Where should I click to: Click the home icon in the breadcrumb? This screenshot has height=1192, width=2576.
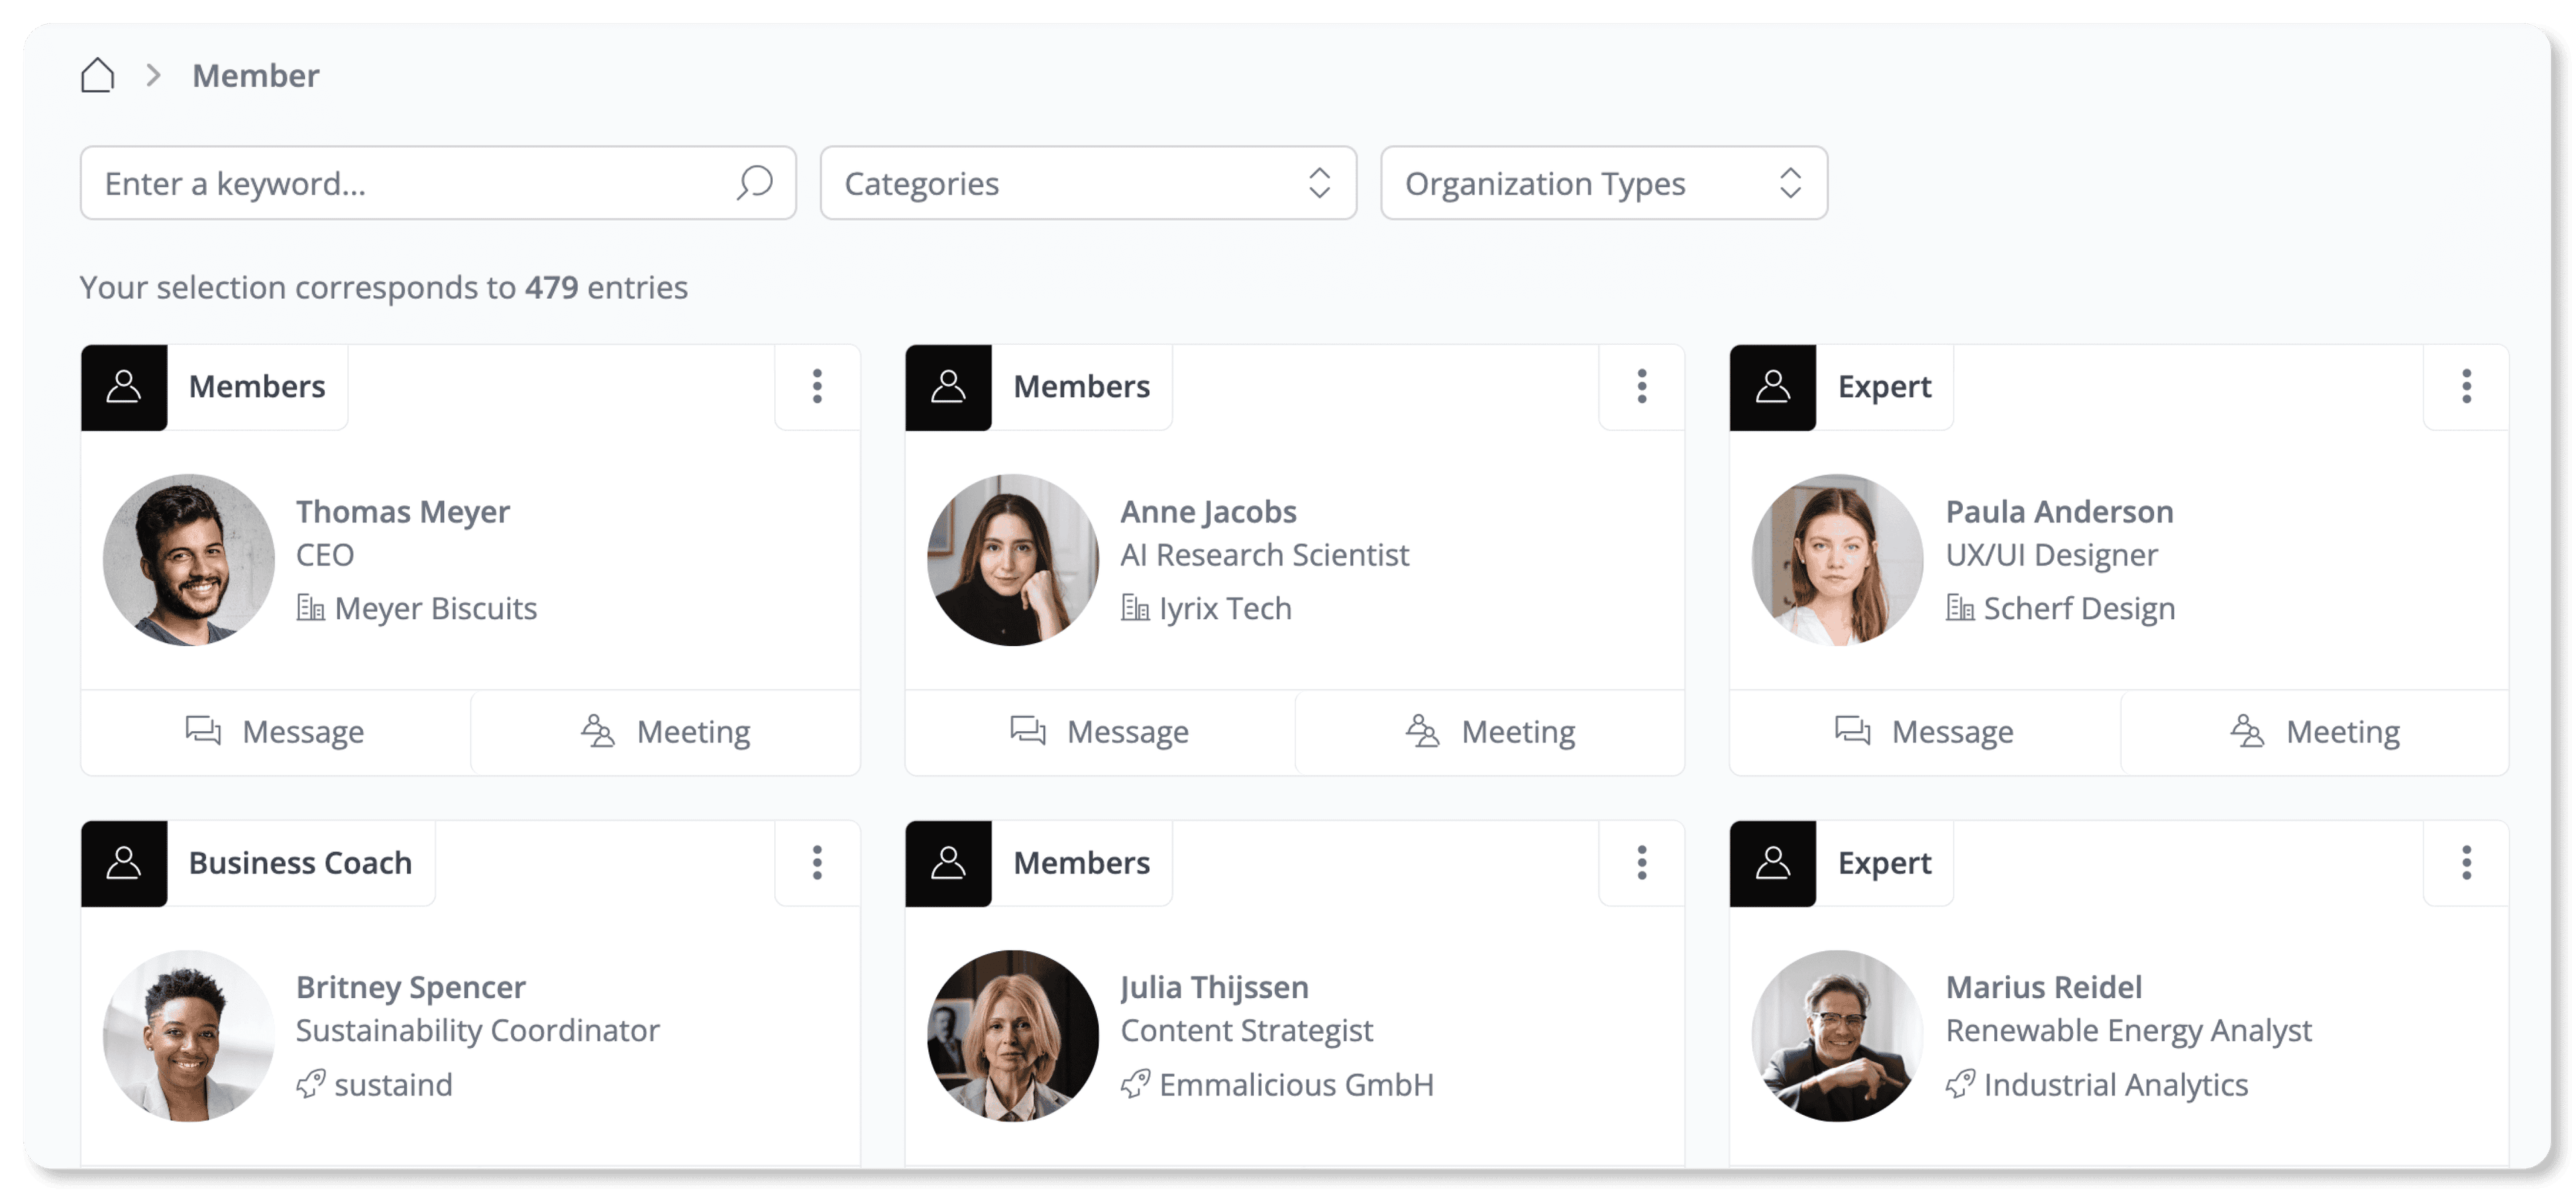pos(97,74)
